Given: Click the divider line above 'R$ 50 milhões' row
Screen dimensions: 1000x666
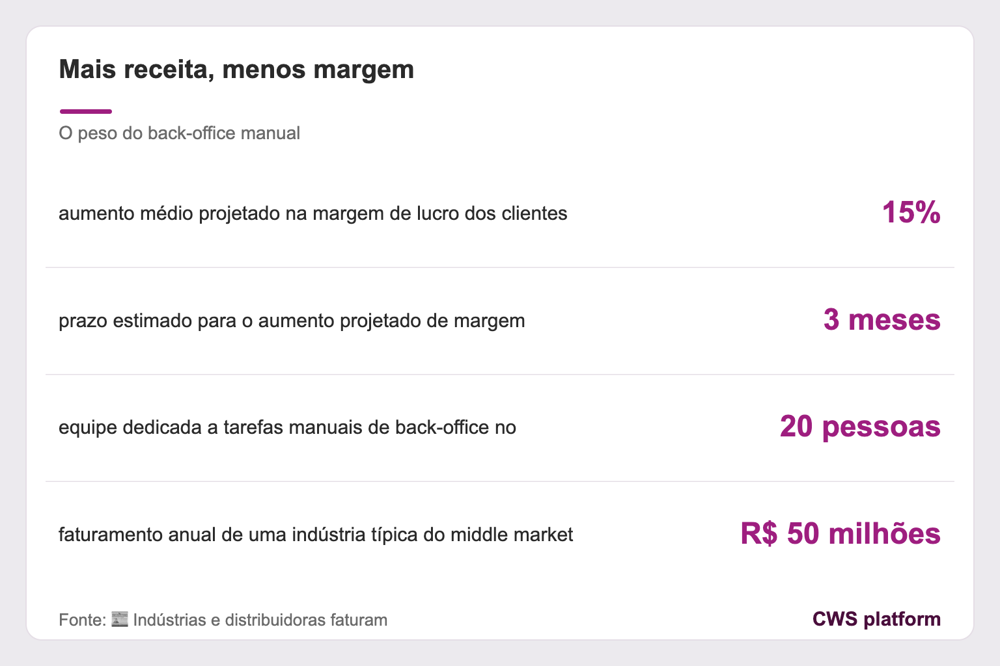Looking at the screenshot, I should point(500,481).
